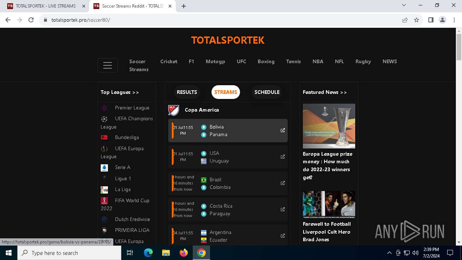Open Rugby nav item

pos(363,61)
